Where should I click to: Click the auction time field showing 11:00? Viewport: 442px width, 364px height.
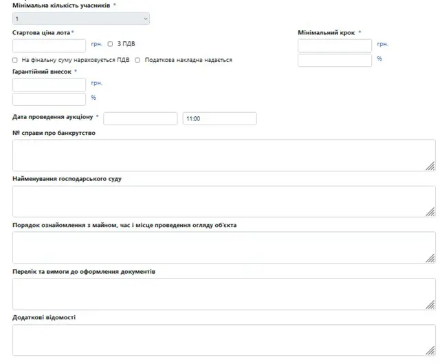[219, 118]
